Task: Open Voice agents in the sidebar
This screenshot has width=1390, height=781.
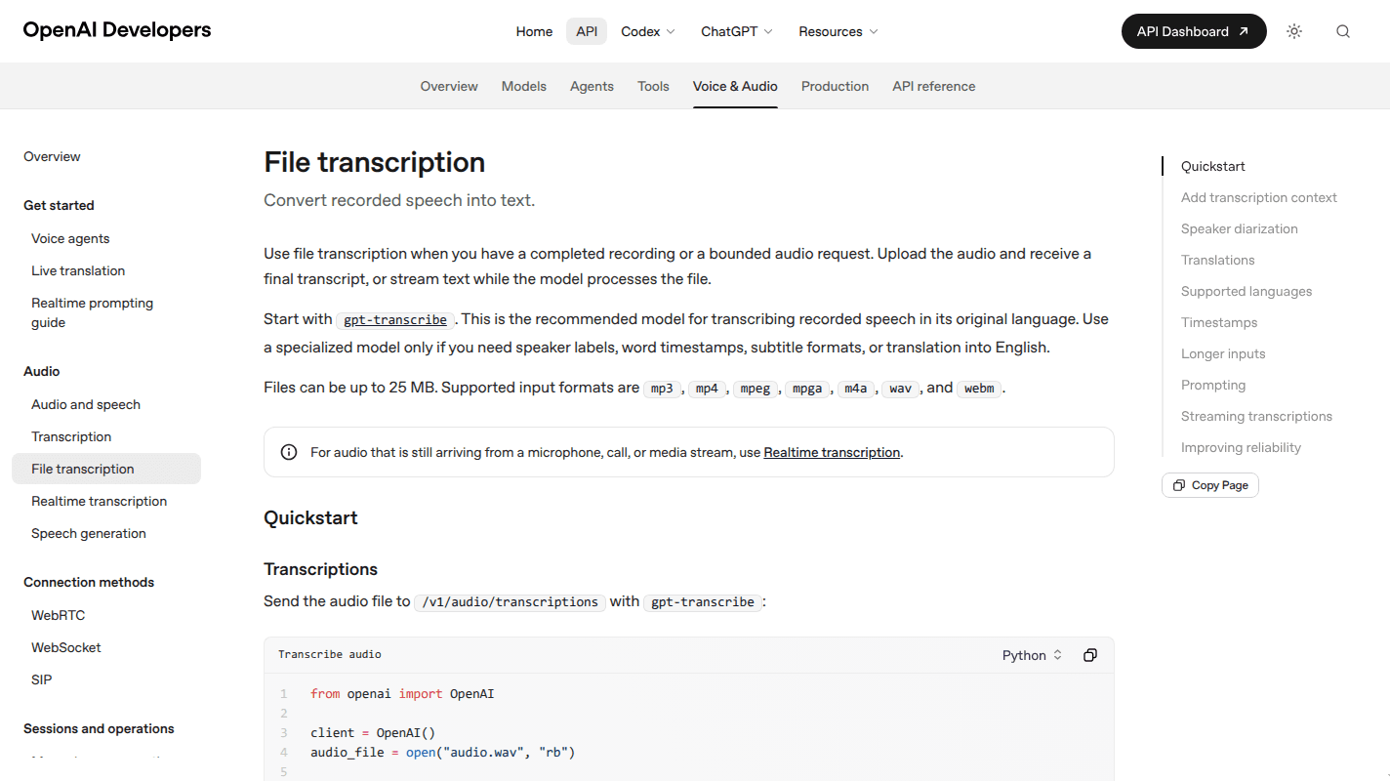Action: tap(70, 238)
